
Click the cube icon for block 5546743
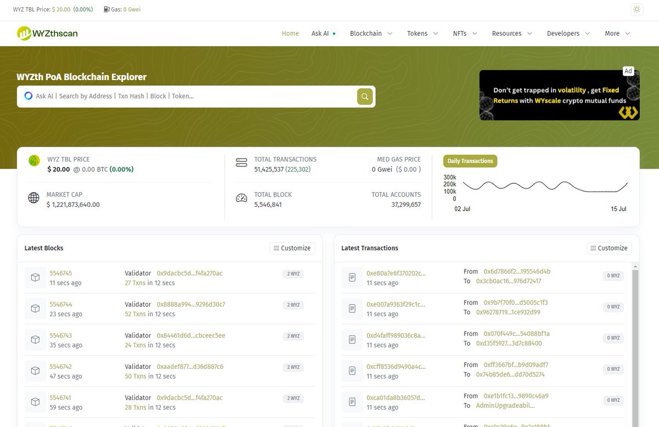[35, 340]
